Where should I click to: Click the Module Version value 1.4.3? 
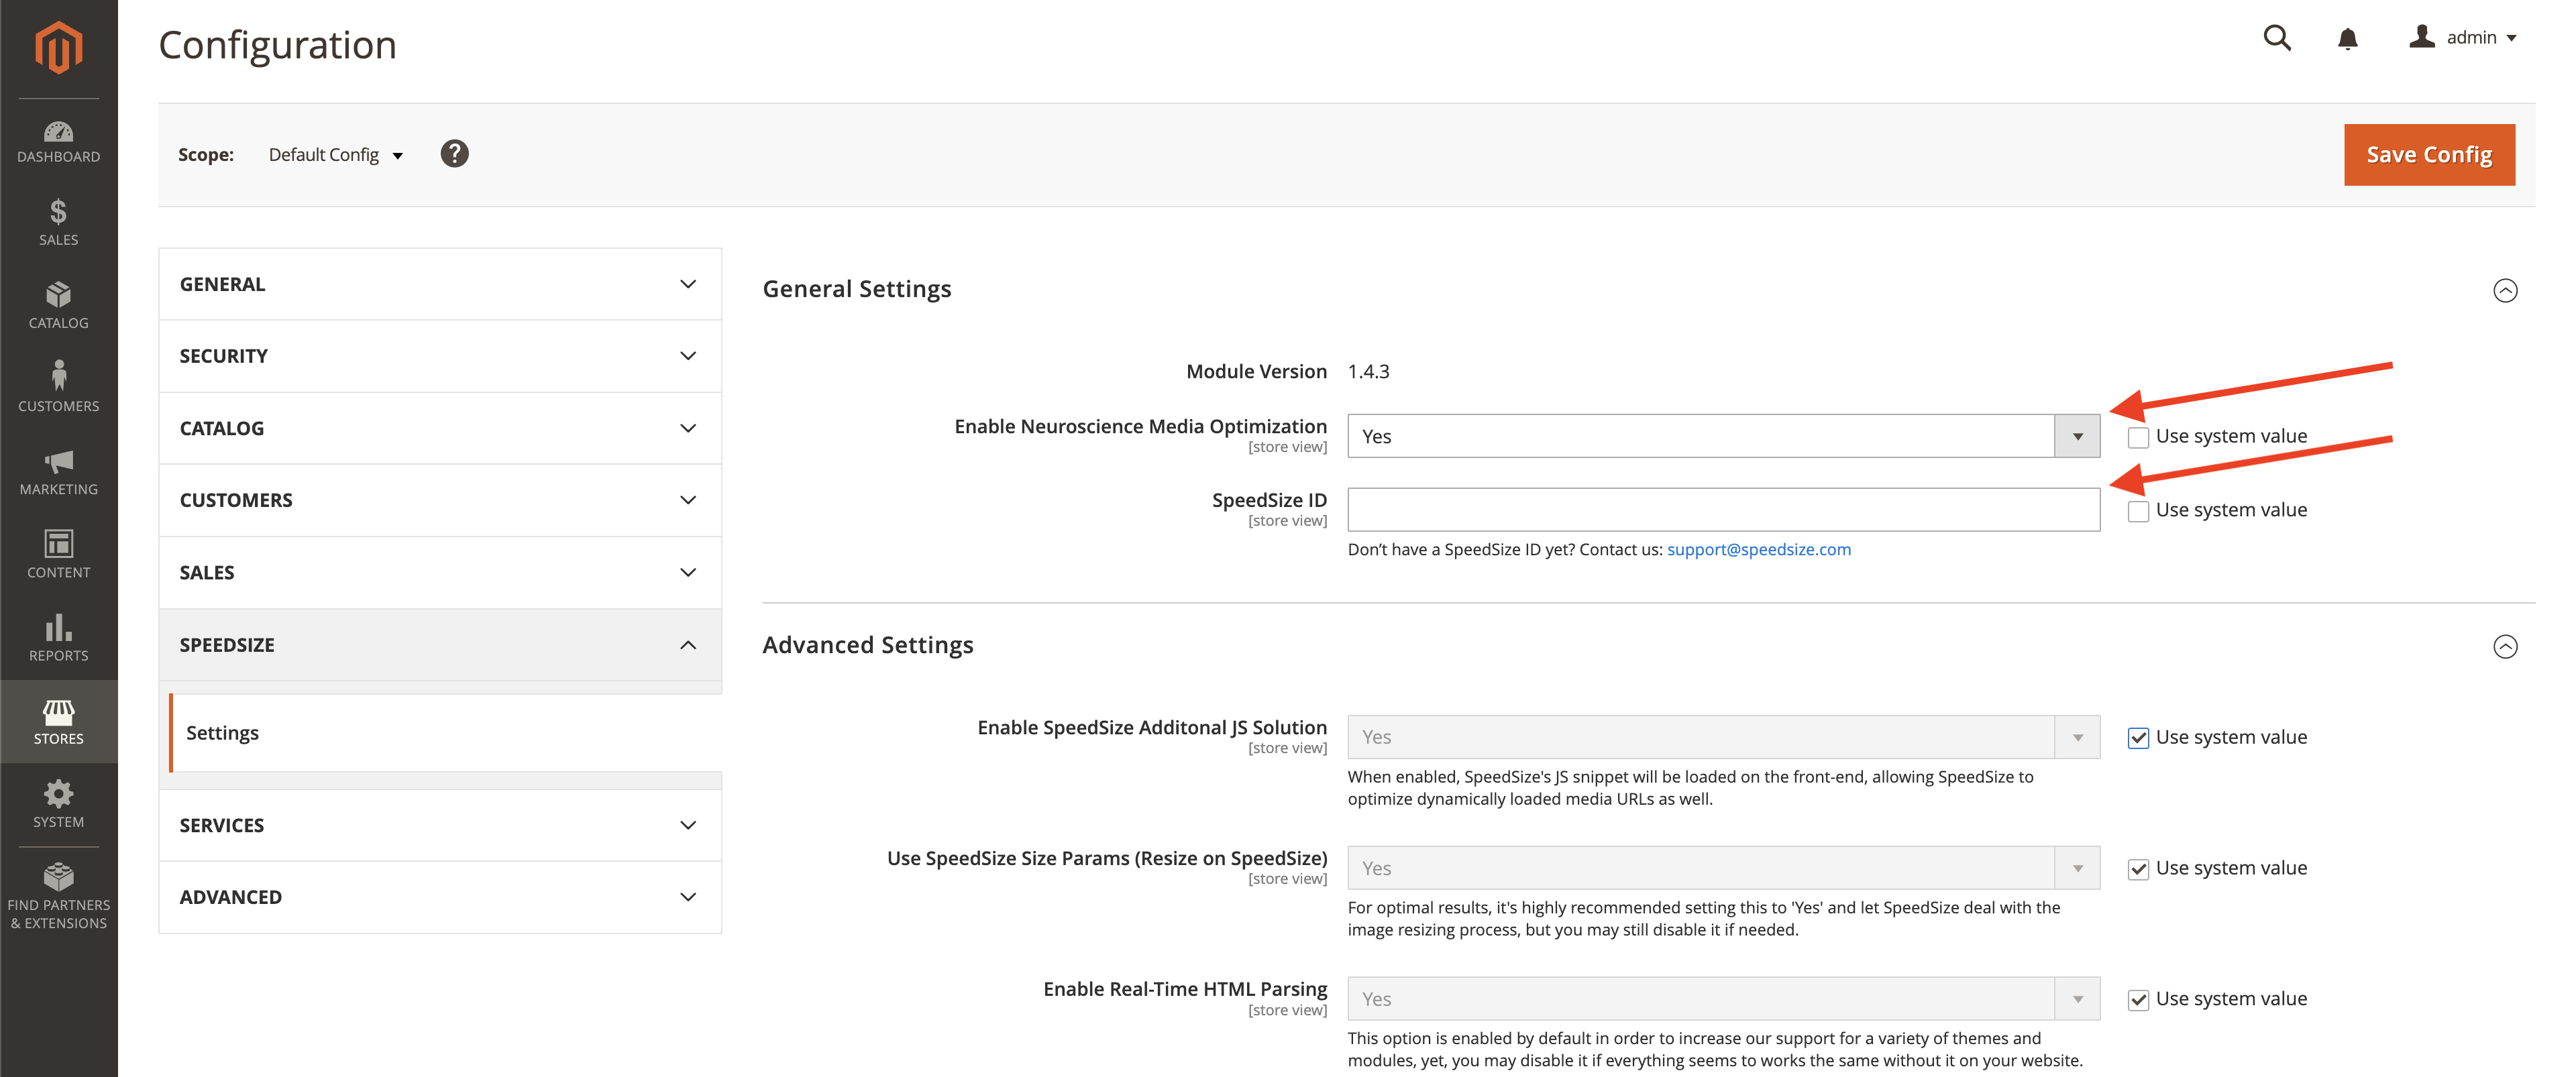click(1368, 371)
